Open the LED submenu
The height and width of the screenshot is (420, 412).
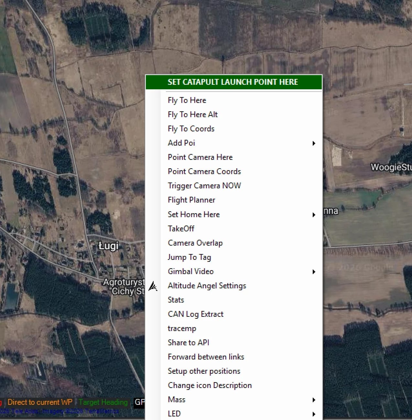[x=233, y=414]
